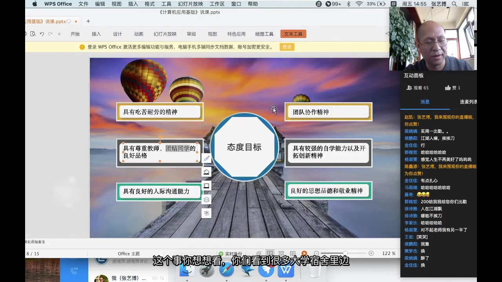Select the 具有吃苦耐劳的精神 text box

(160, 112)
